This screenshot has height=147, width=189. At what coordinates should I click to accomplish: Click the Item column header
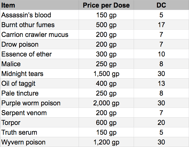(8, 5)
